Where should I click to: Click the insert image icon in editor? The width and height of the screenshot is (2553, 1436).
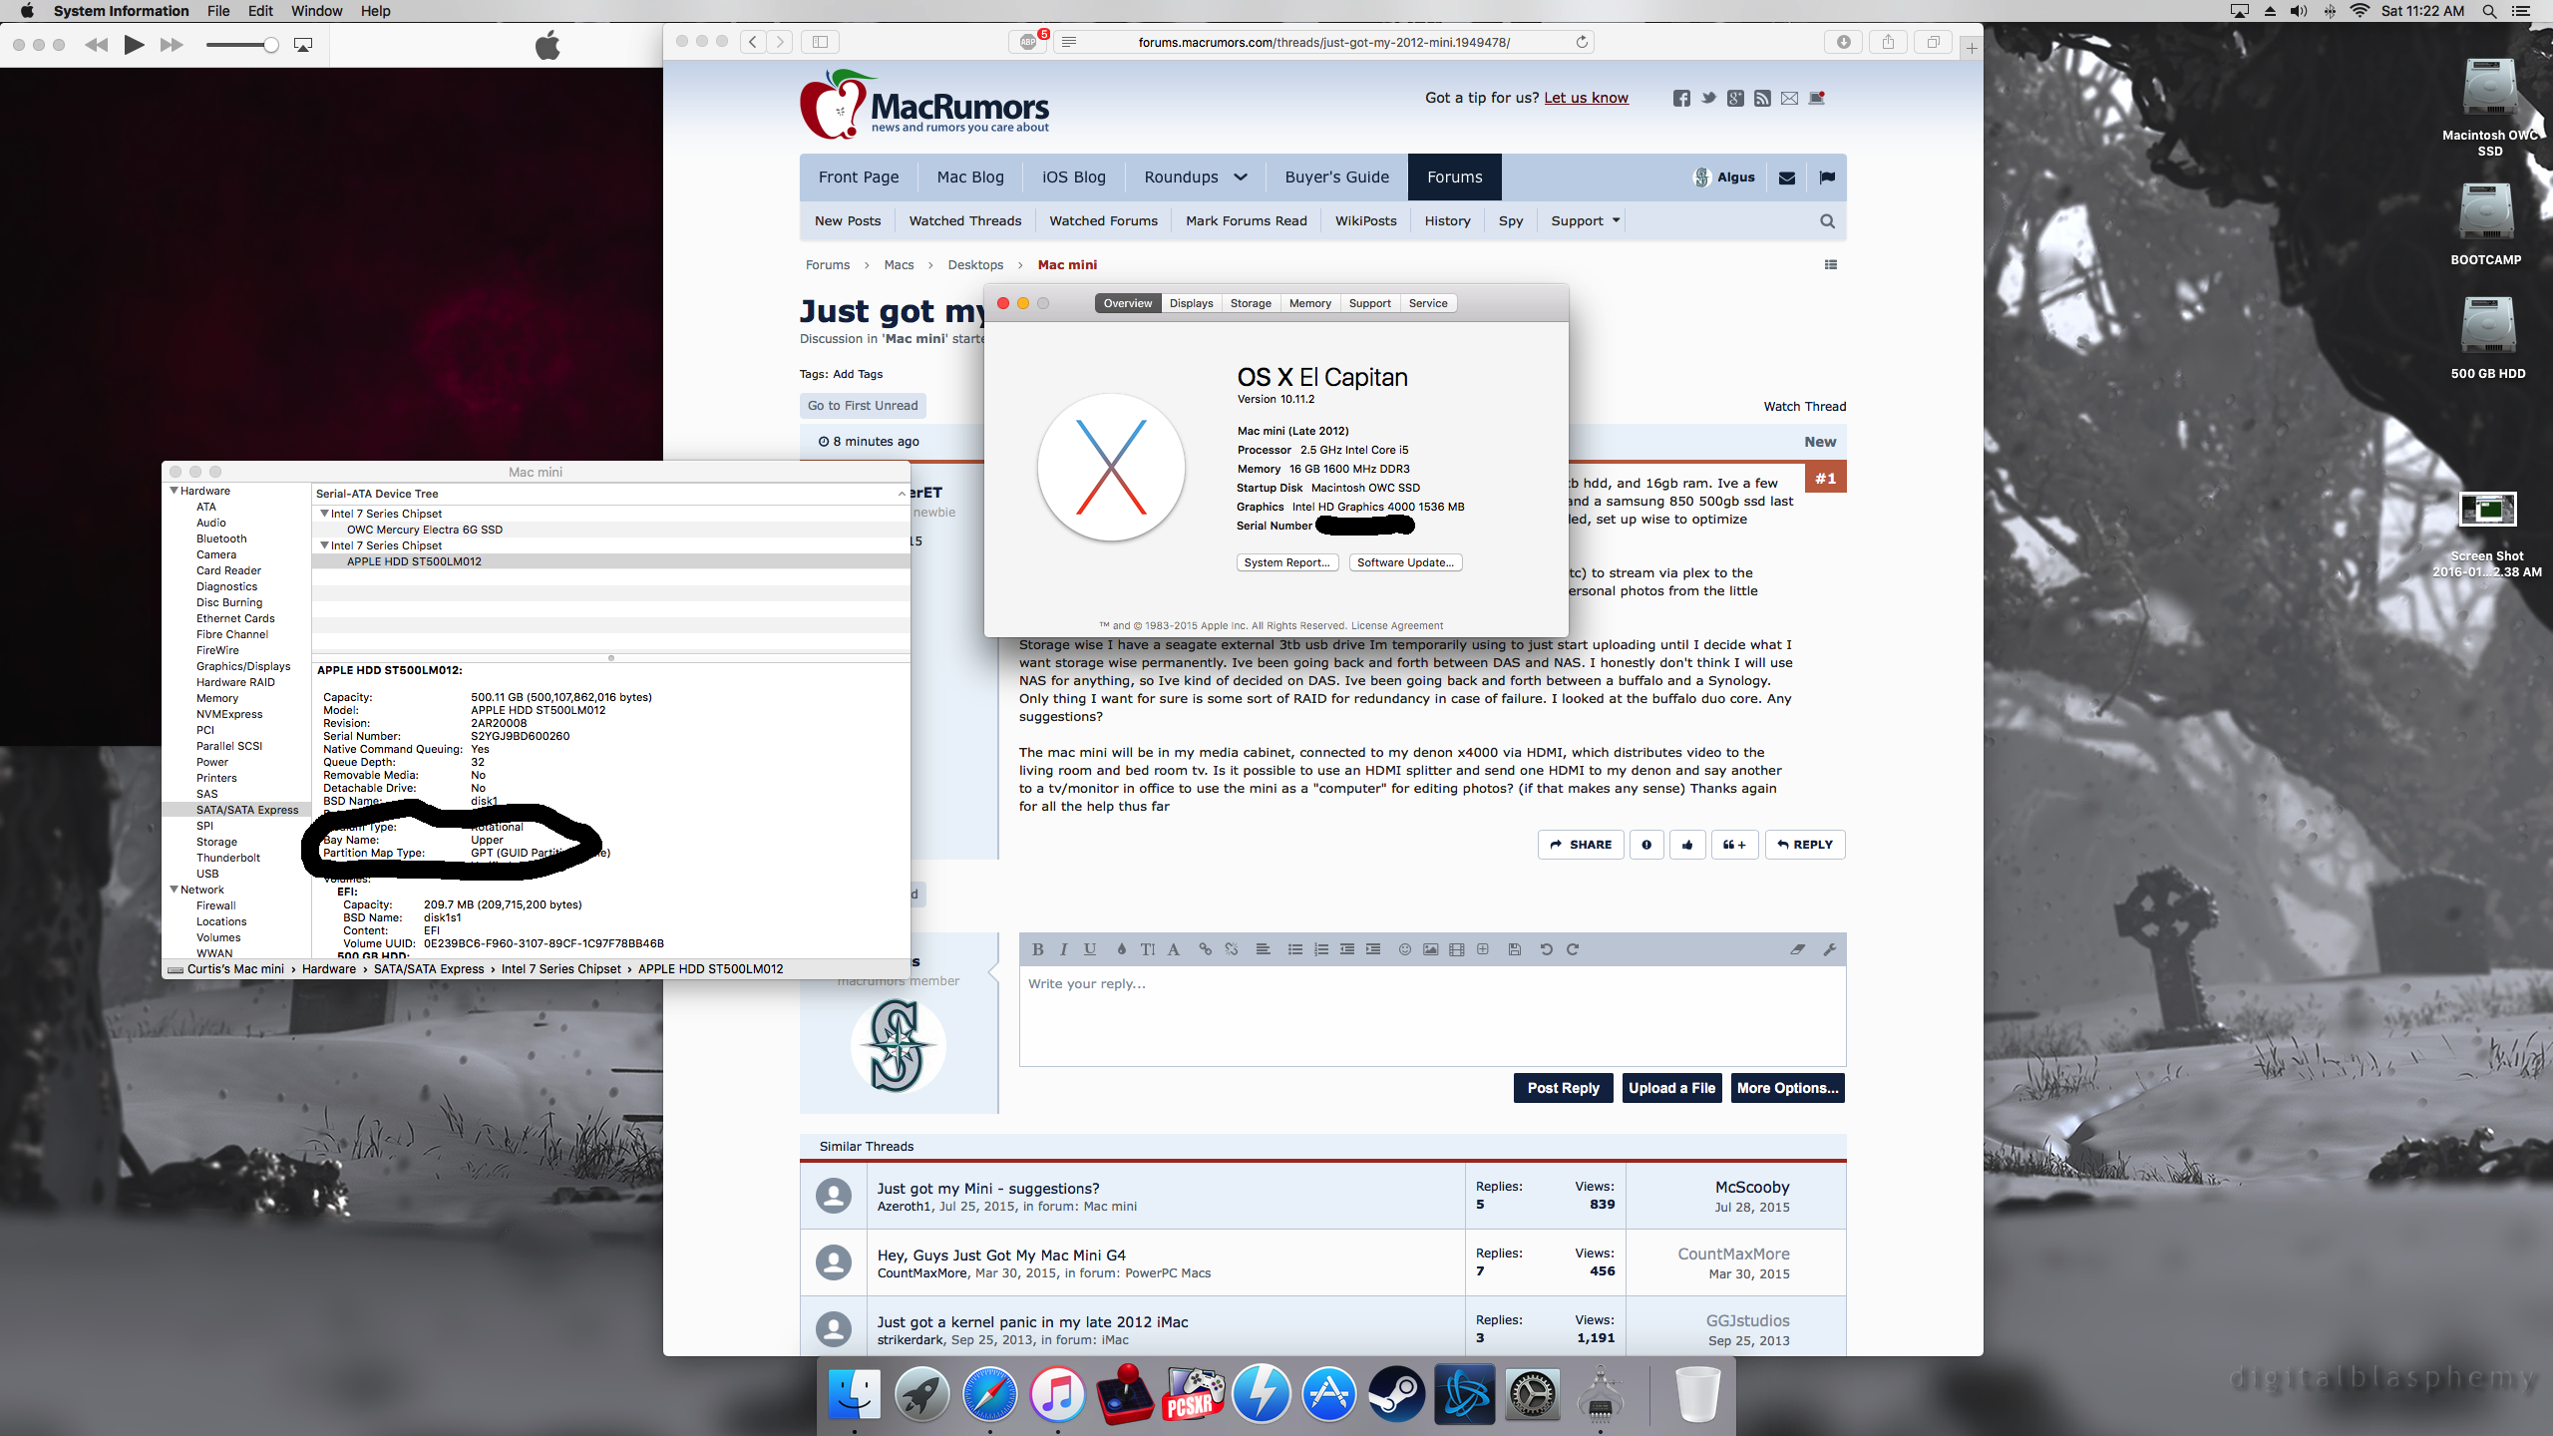pyautogui.click(x=1430, y=949)
